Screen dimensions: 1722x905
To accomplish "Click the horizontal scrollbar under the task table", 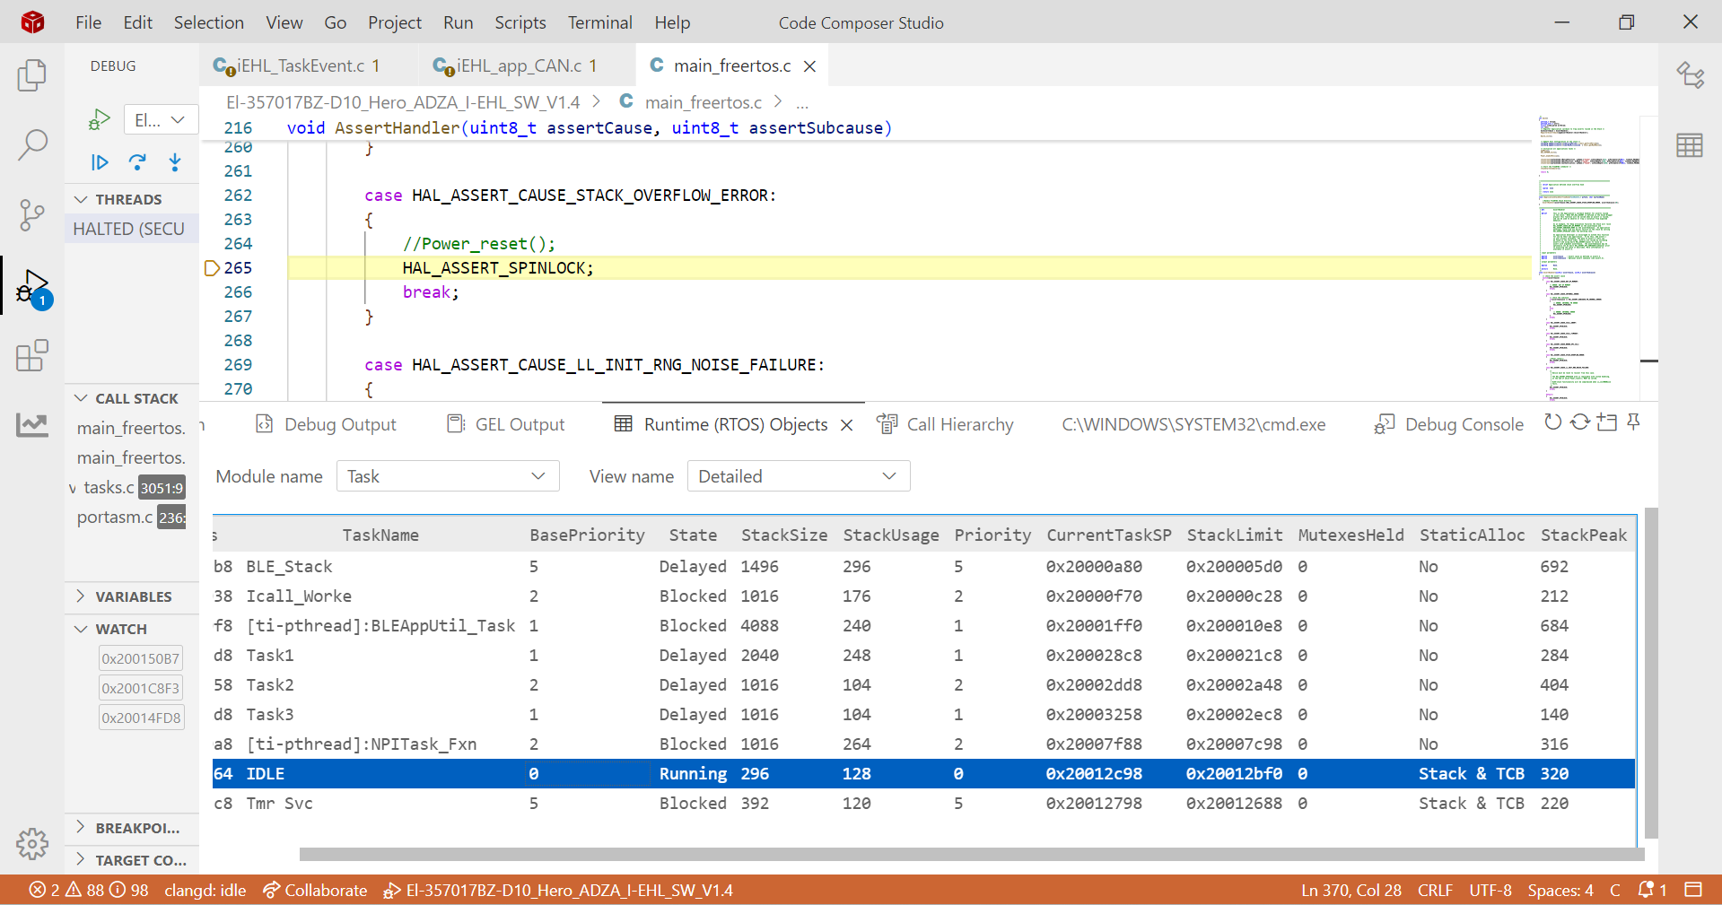I will 971,854.
